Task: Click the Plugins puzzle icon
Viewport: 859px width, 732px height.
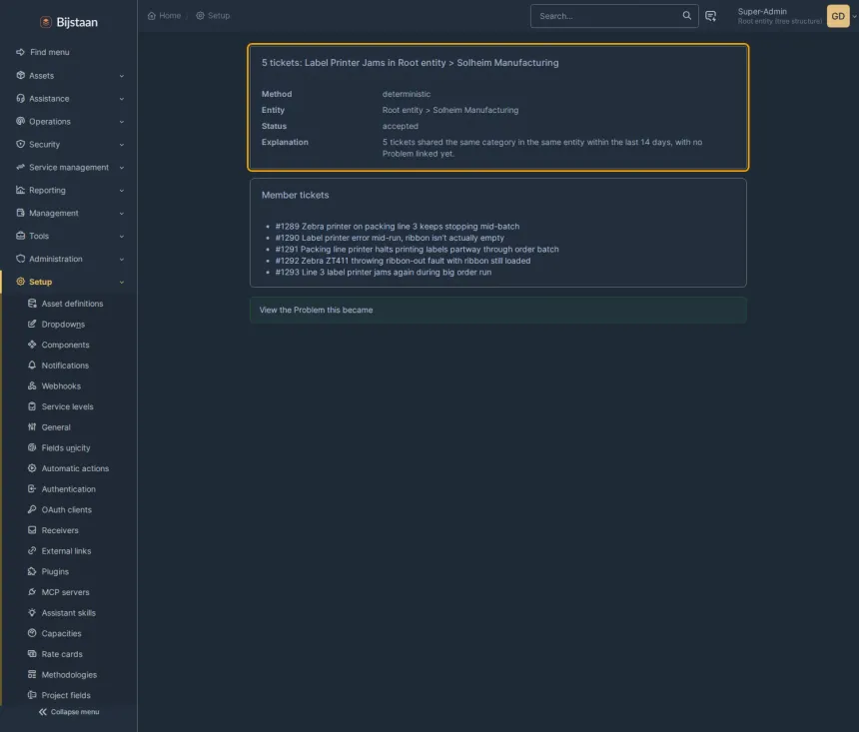Action: tap(32, 571)
